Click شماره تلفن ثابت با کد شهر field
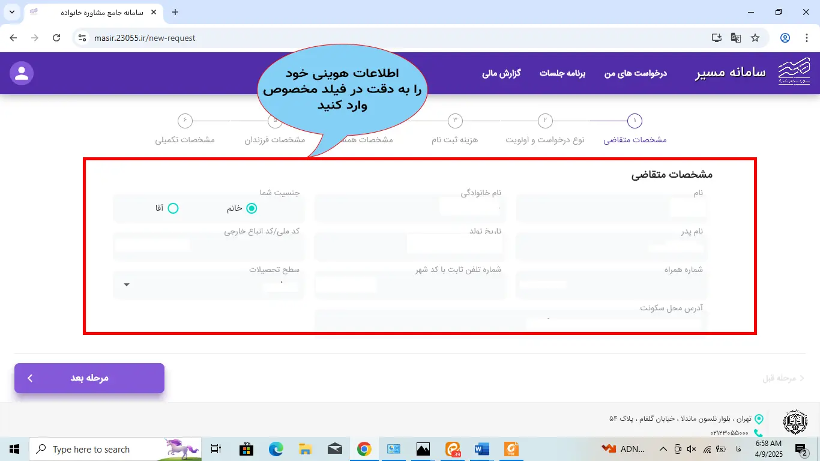 (409, 285)
